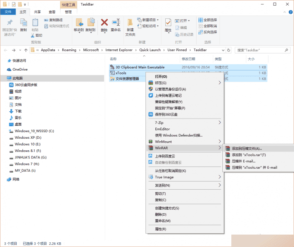Click the Copy icon in ribbon

pos(24,23)
